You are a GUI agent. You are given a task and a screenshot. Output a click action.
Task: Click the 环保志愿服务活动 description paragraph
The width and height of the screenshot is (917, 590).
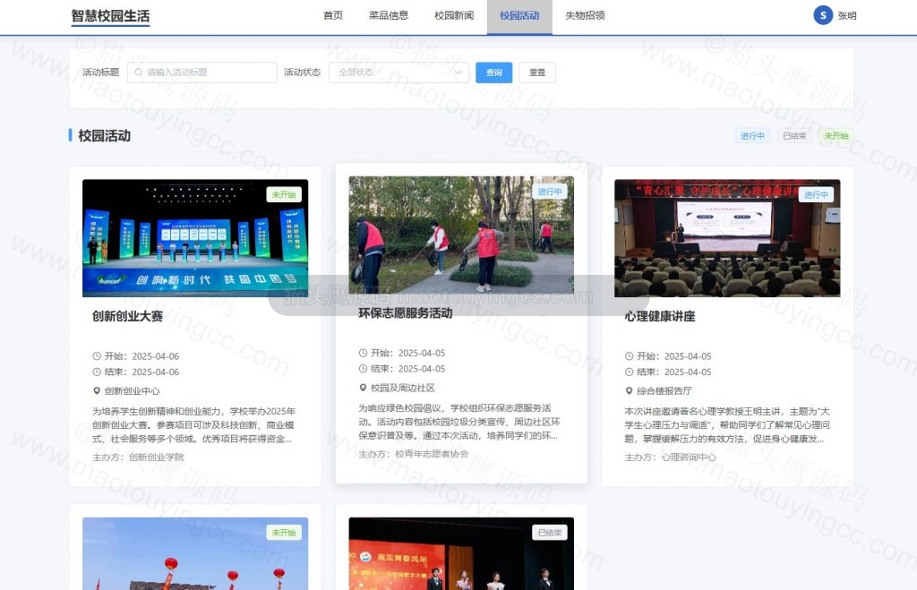tap(460, 422)
